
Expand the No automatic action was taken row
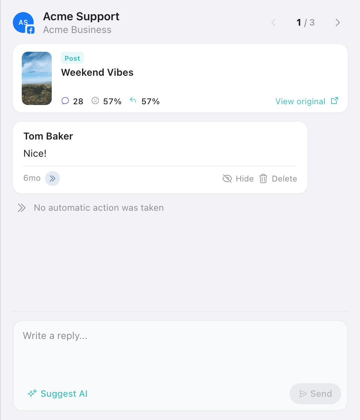pos(90,208)
